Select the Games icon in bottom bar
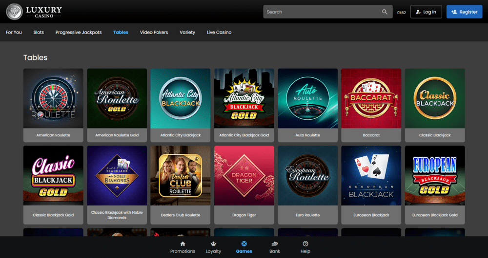Screen dimensions: 488x258 pos(244,248)
